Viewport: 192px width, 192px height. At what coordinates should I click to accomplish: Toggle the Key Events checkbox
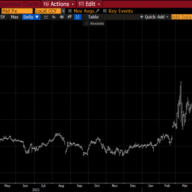coord(105,11)
